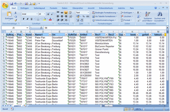The width and height of the screenshot is (170, 112).
Task: Toggle underline formatting (U)
Action: 31,19
